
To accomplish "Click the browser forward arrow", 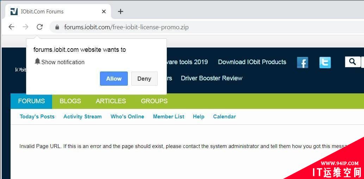I will (x=25, y=27).
